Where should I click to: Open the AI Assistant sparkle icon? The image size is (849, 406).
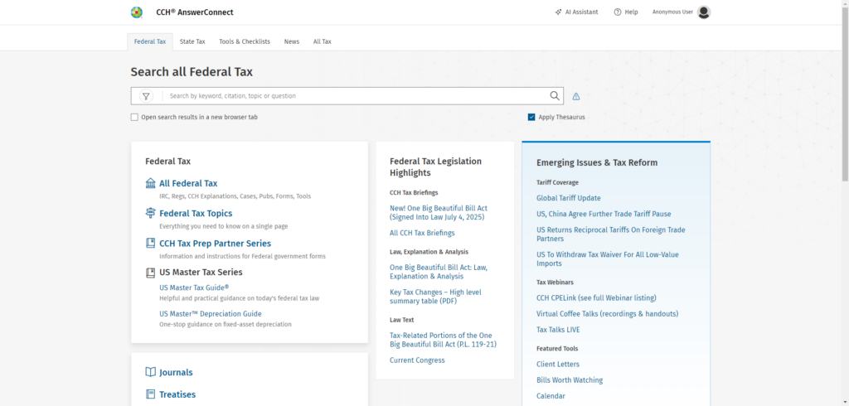[558, 12]
